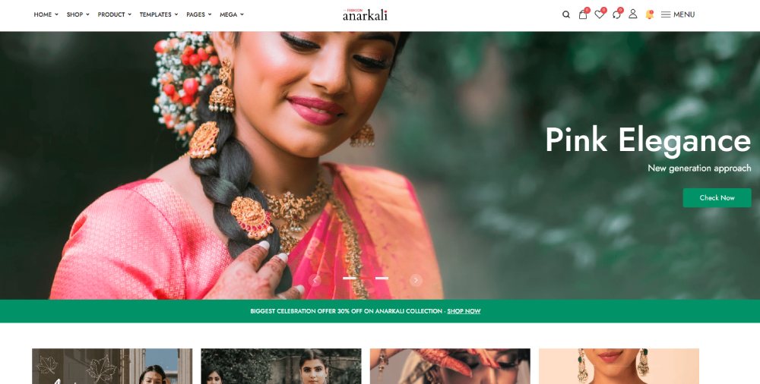
Task: Expand the PRODUCT dropdown menu
Action: (115, 14)
